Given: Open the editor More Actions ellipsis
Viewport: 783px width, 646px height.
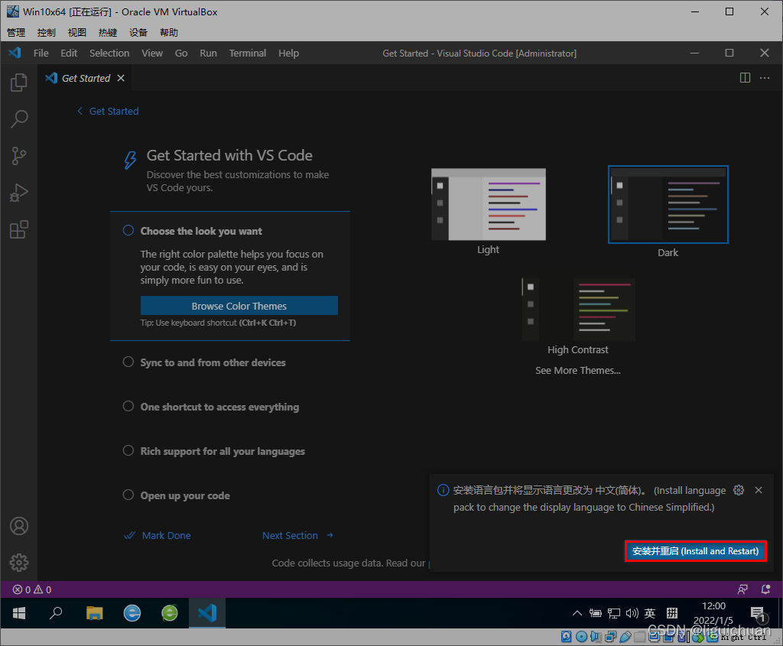Looking at the screenshot, I should coord(765,78).
